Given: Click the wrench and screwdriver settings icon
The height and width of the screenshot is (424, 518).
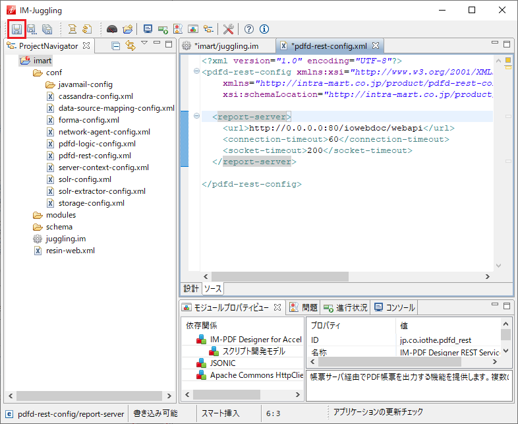Looking at the screenshot, I should pyautogui.click(x=229, y=29).
